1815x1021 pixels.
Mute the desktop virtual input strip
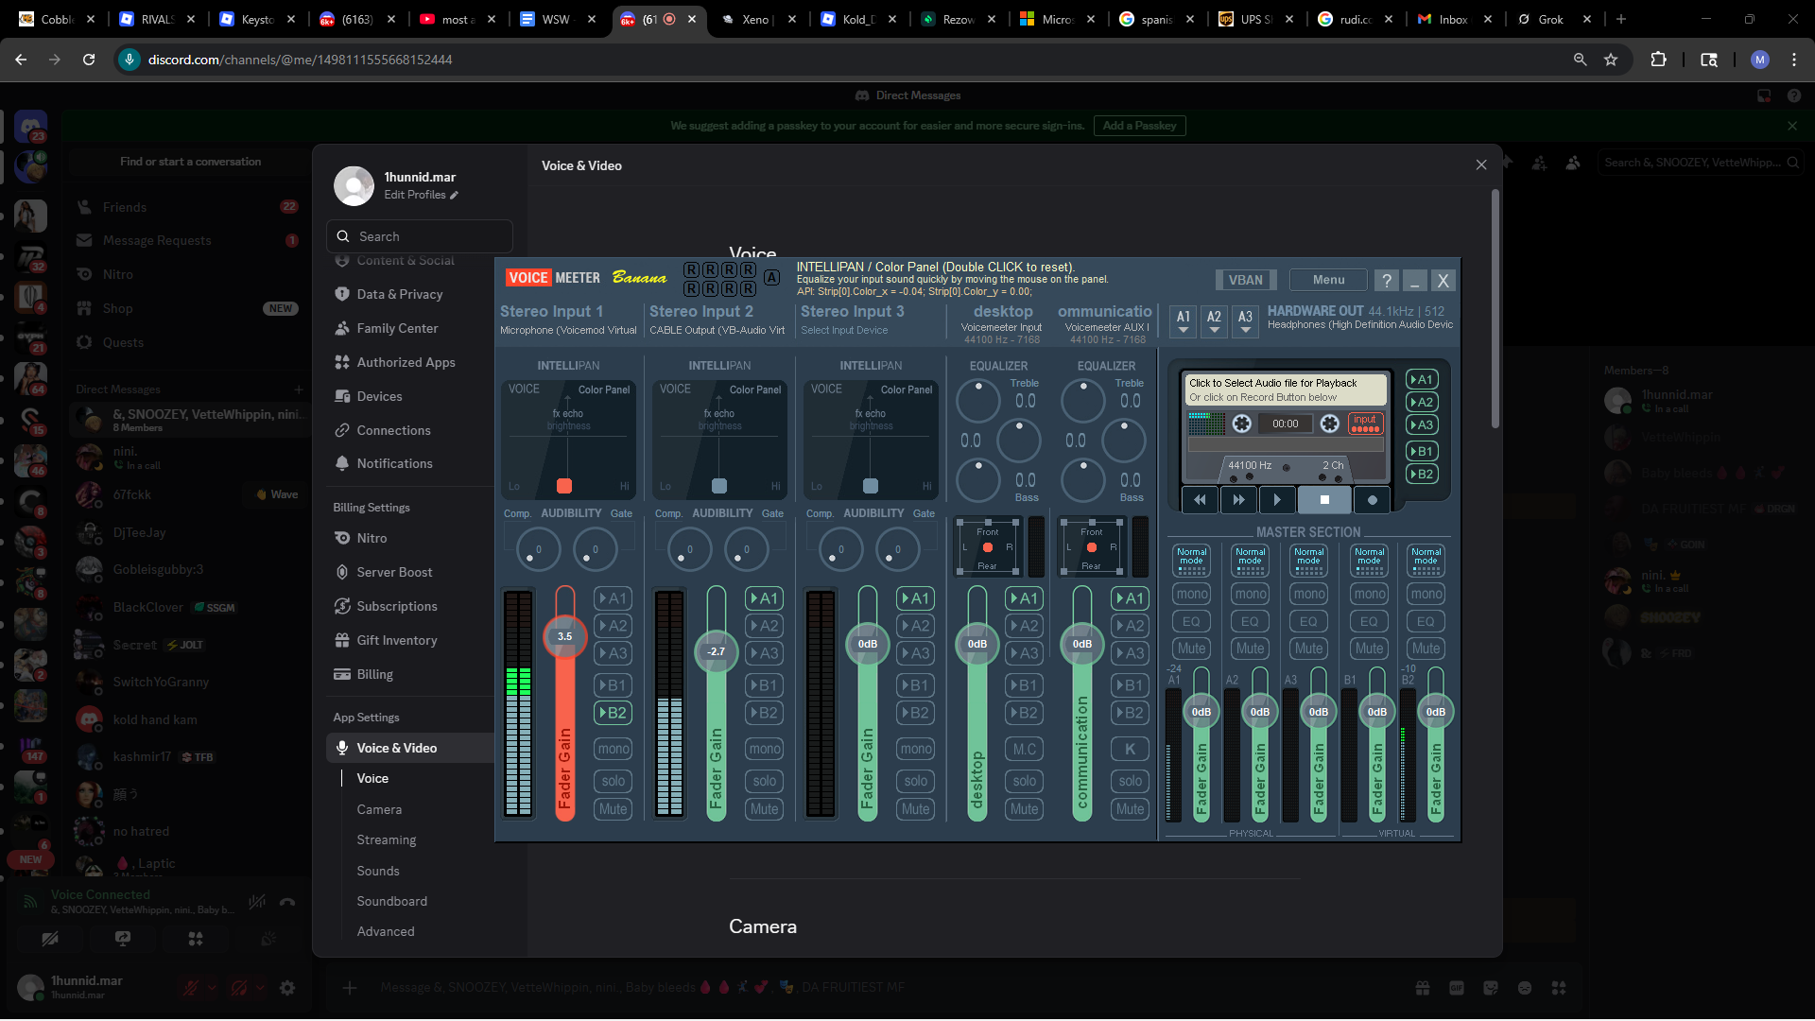click(1024, 809)
